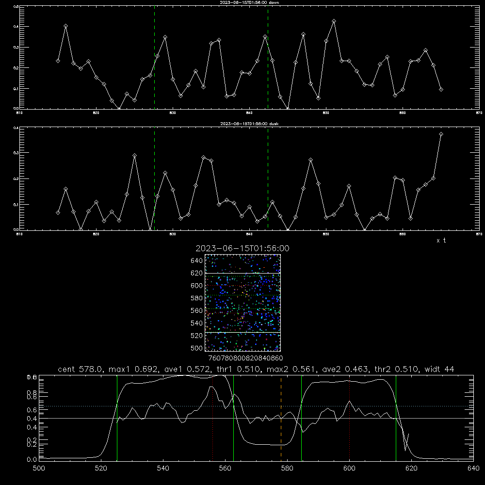Click the right green dashed line in the dawn plot
This screenshot has width=485, height=485.
pos(268,57)
